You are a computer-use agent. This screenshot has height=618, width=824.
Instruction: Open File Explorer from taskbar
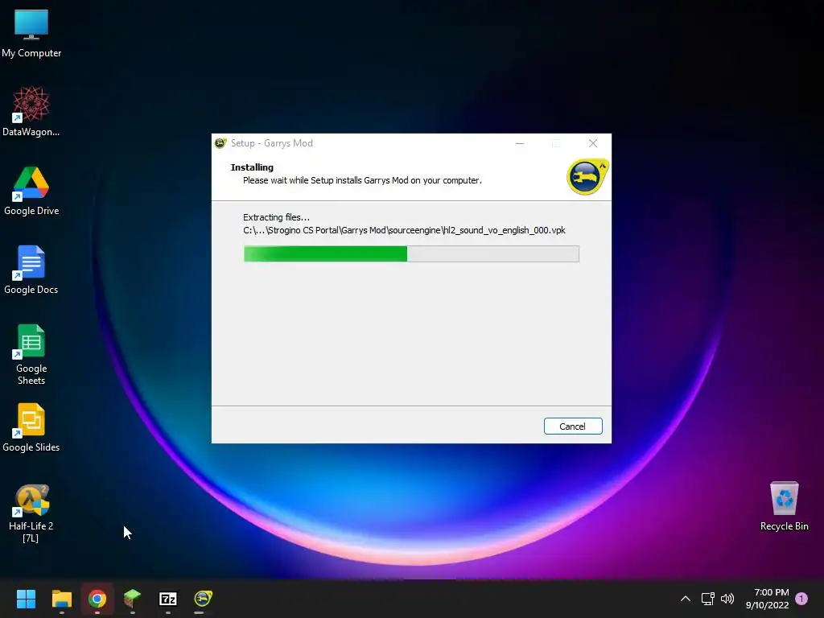pos(61,599)
